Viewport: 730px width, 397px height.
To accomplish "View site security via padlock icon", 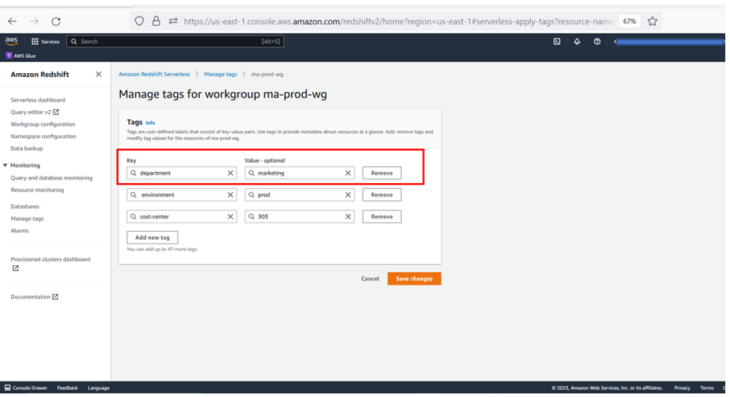I will 157,21.
